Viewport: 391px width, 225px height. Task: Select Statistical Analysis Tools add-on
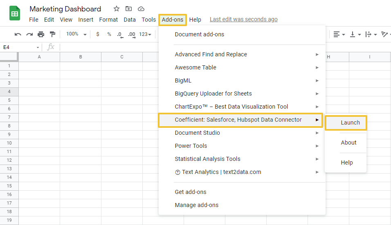pos(242,159)
